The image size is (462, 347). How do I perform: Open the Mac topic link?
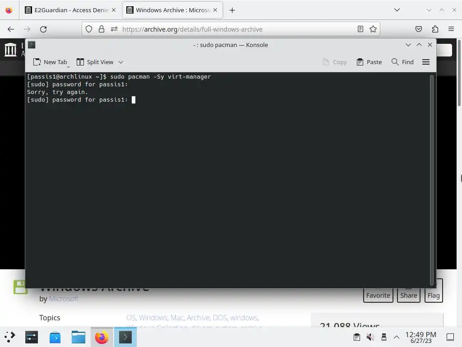pos(177,318)
